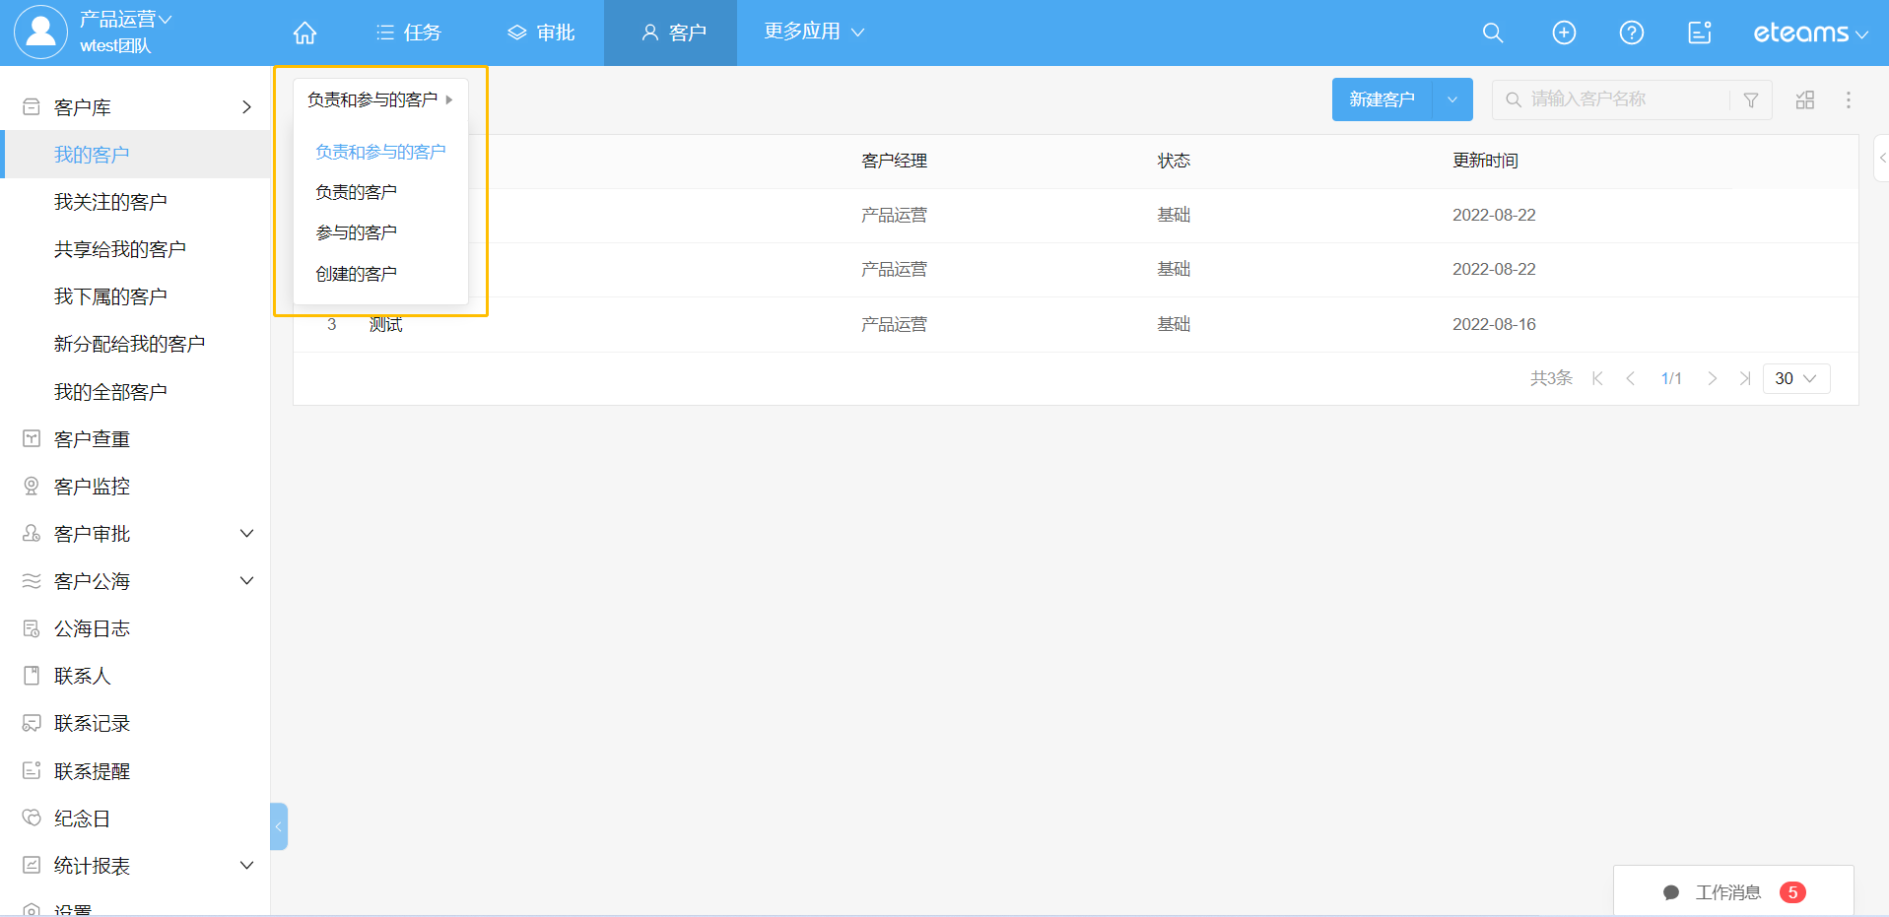Image resolution: width=1889 pixels, height=917 pixels.
Task: Open the 新建客户 dropdown arrow
Action: pyautogui.click(x=1452, y=99)
